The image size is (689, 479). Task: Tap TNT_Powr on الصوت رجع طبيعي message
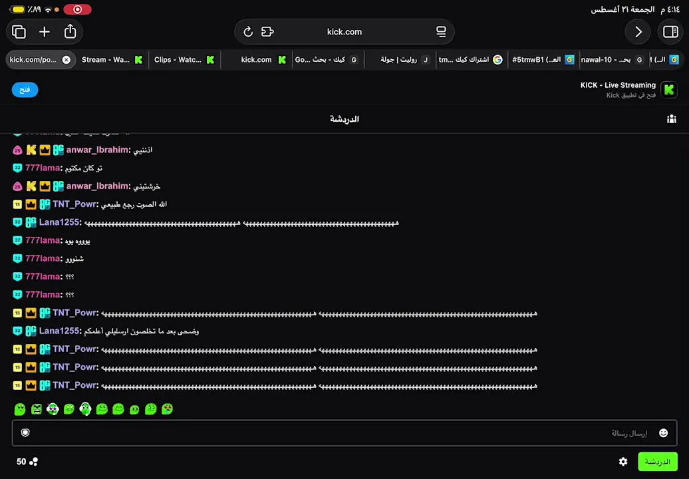[x=75, y=204]
